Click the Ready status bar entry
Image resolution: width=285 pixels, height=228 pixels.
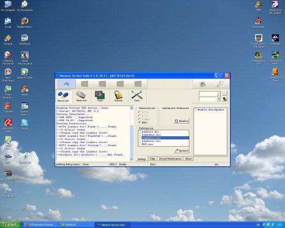point(123,164)
